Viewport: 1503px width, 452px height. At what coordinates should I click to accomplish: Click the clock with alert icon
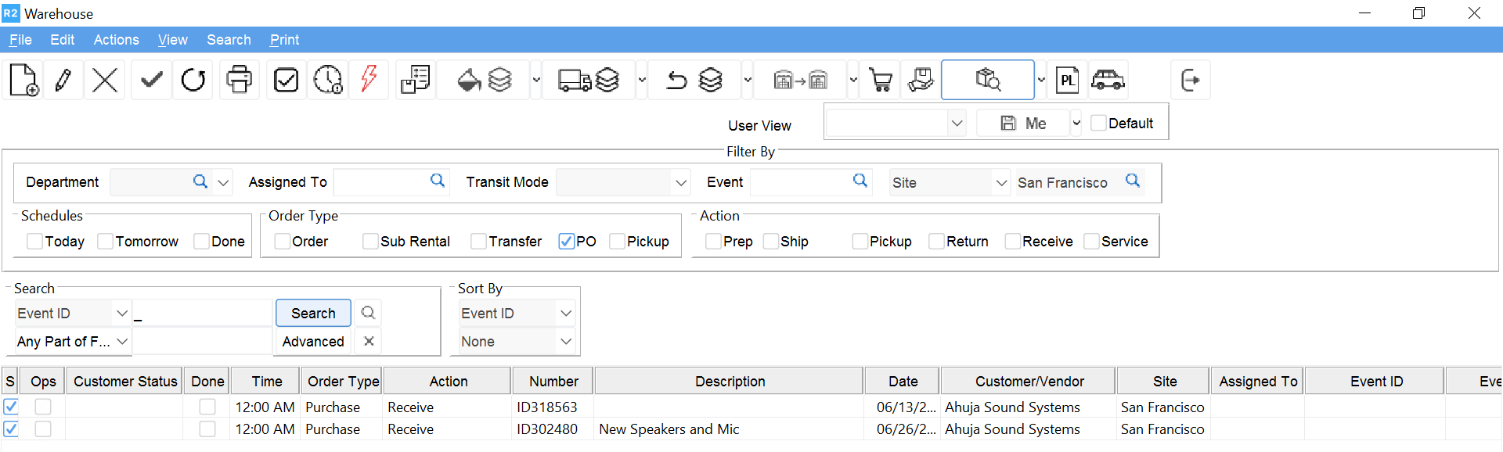(x=328, y=80)
